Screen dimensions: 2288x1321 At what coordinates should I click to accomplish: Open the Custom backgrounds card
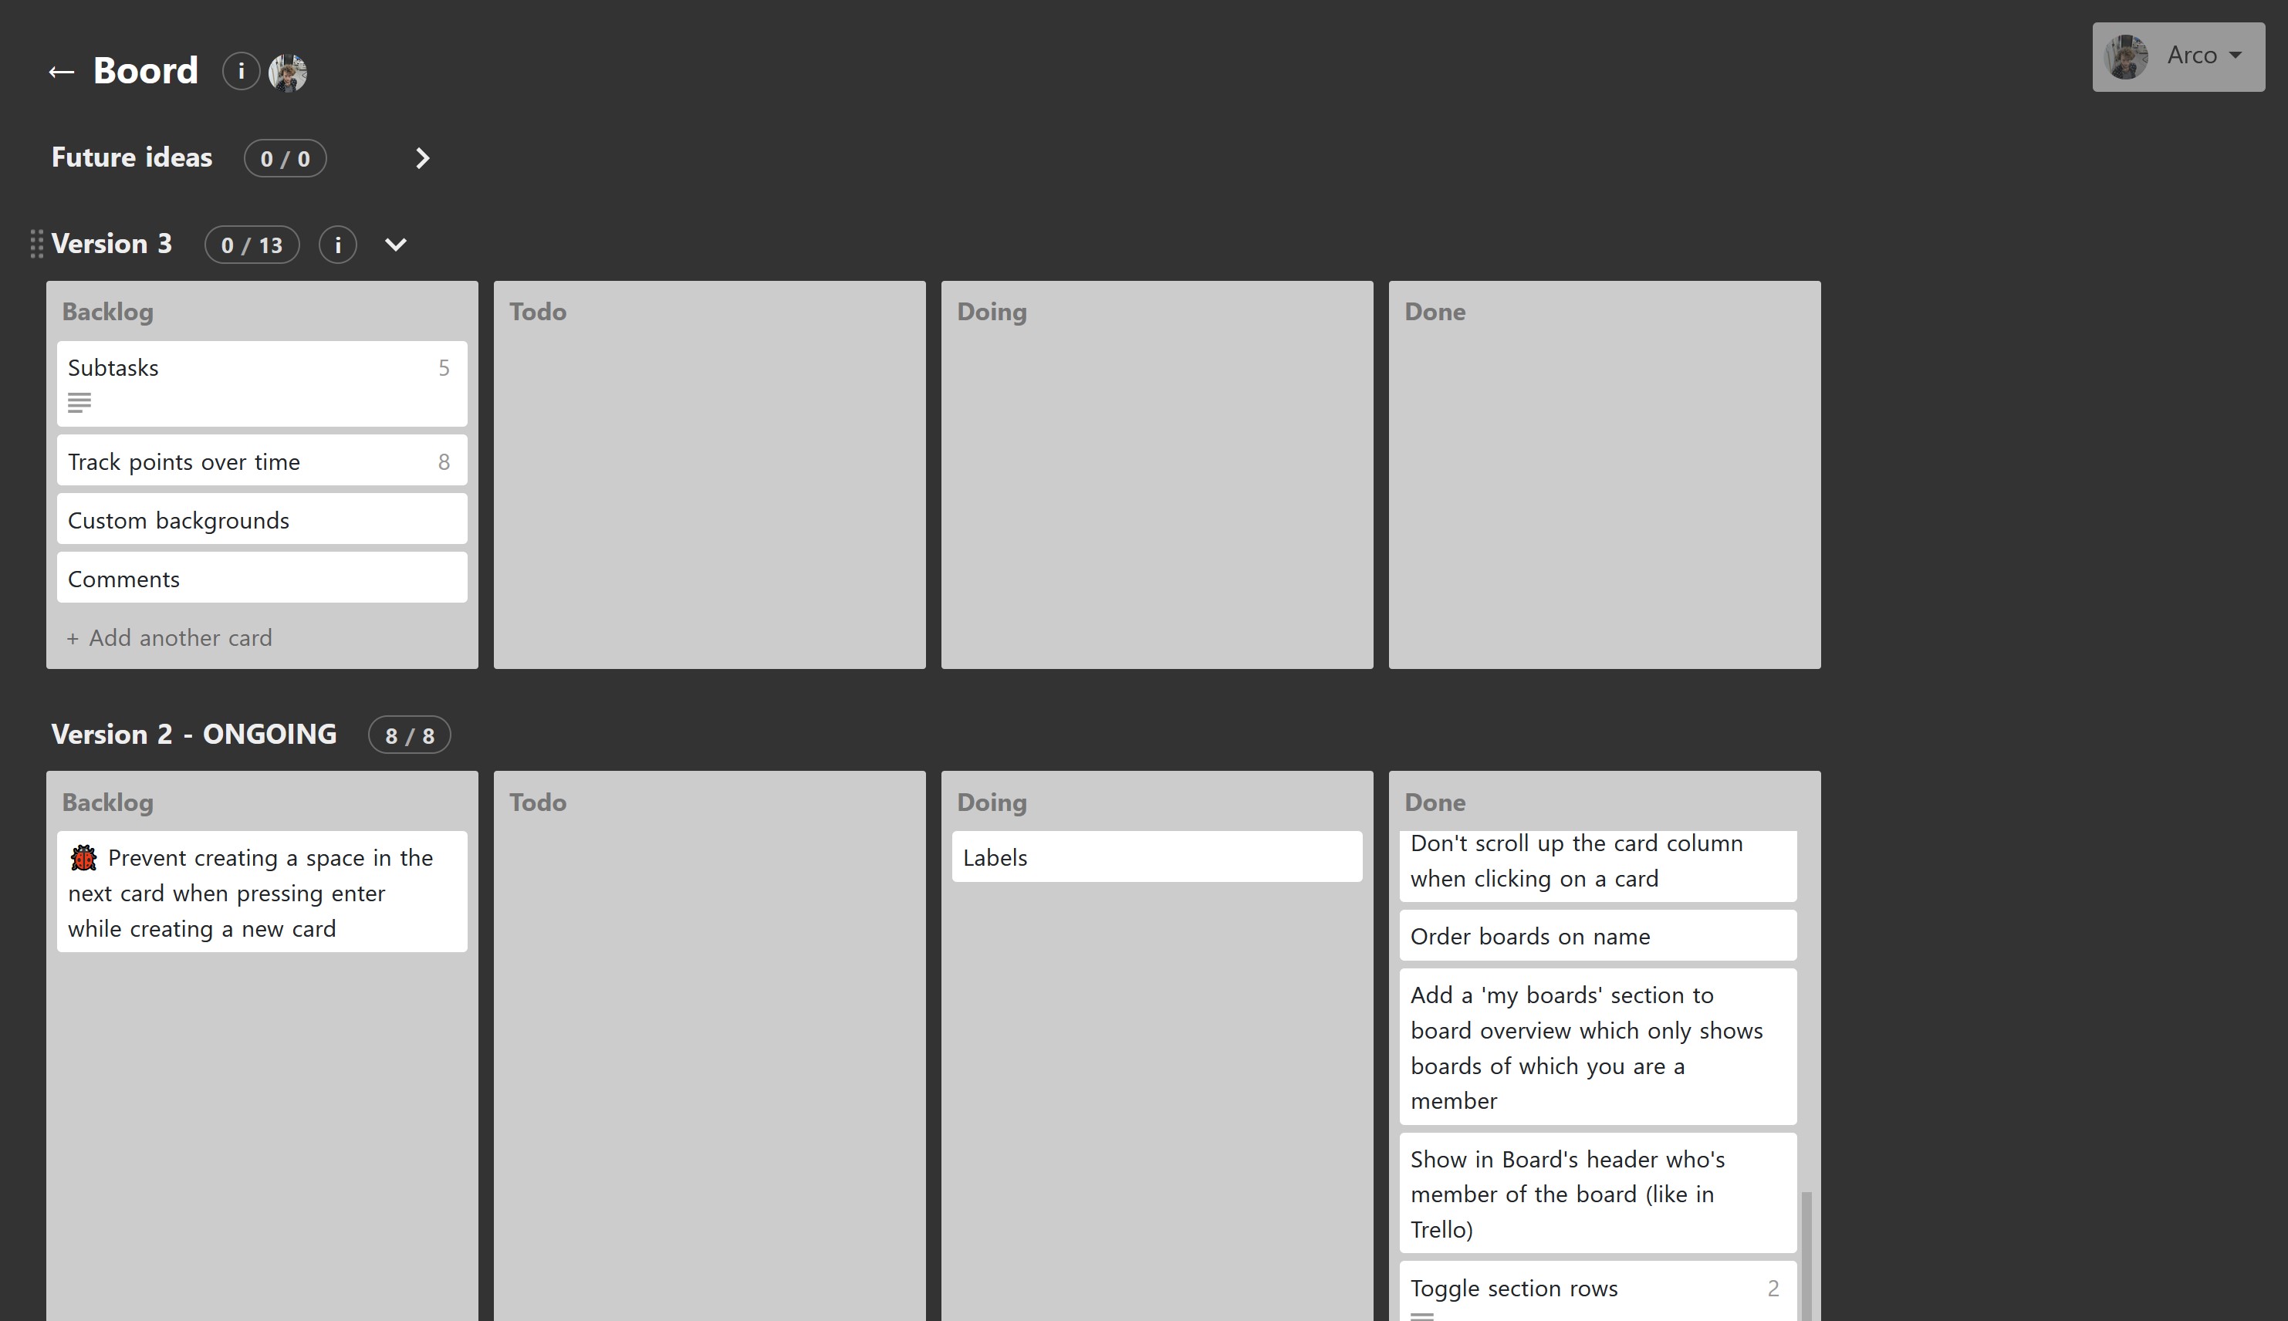(x=262, y=520)
